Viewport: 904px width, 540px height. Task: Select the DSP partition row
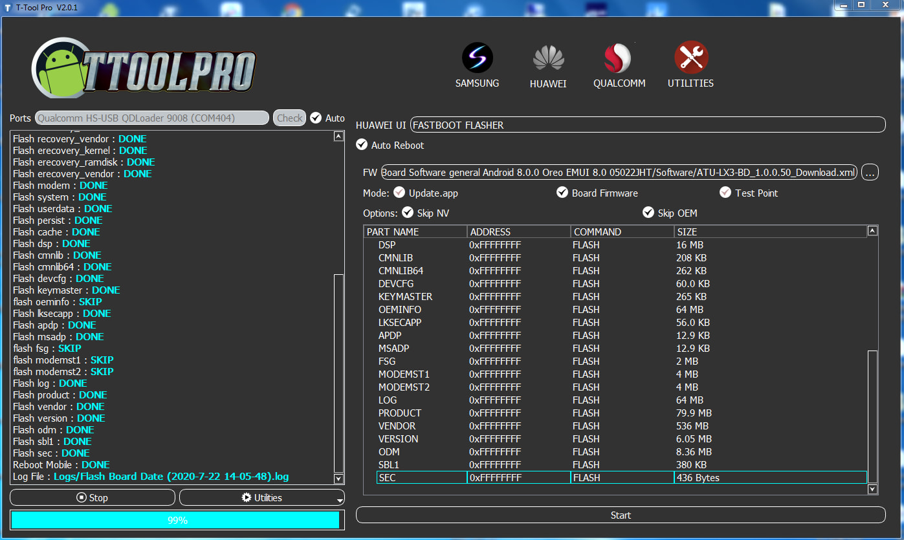(621, 245)
